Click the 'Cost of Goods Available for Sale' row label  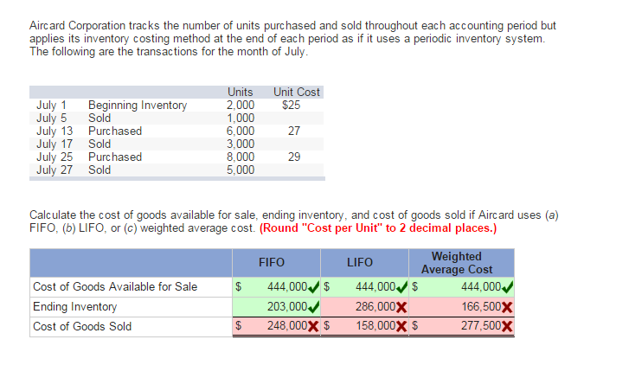[x=115, y=286]
